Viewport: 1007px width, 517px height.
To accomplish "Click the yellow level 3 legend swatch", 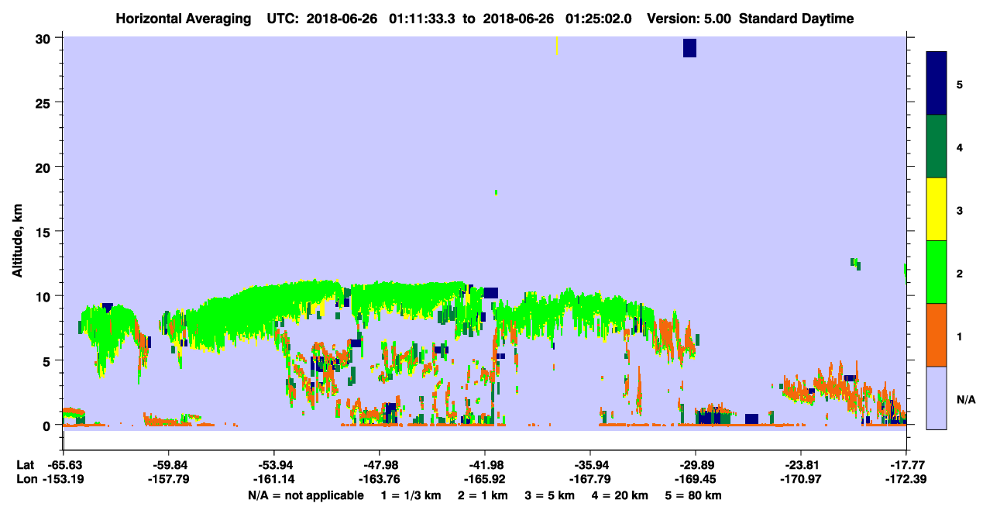I will [937, 209].
